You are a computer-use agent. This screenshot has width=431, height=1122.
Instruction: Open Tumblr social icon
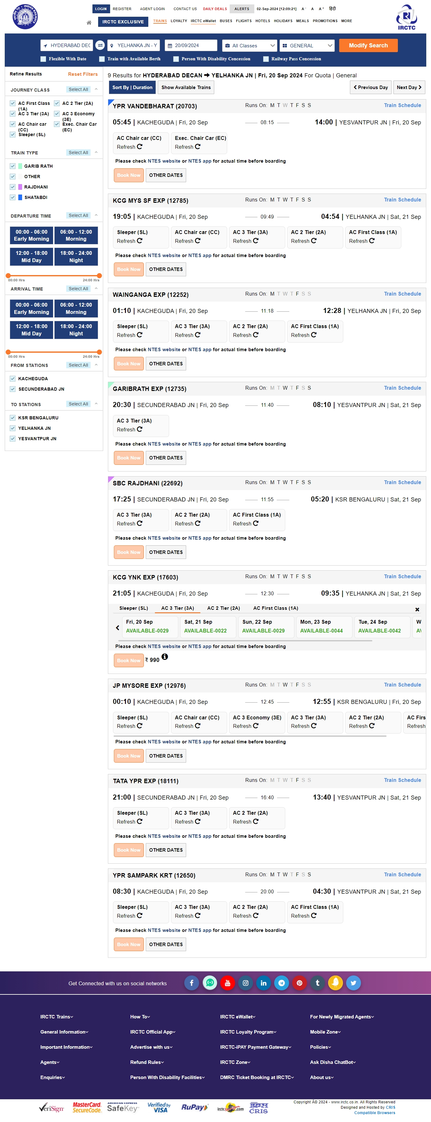pyautogui.click(x=317, y=983)
